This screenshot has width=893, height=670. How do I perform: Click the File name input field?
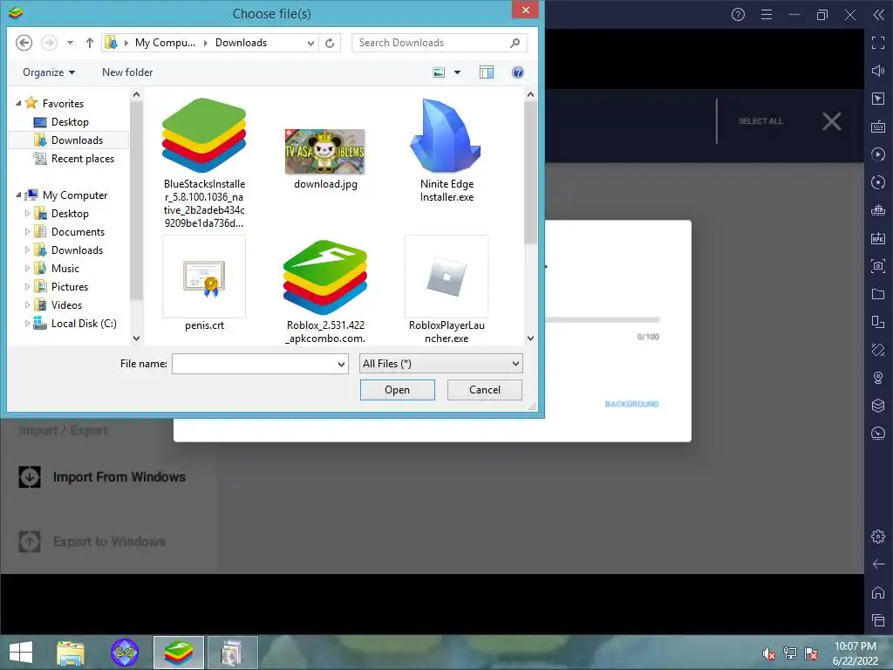[x=260, y=364]
